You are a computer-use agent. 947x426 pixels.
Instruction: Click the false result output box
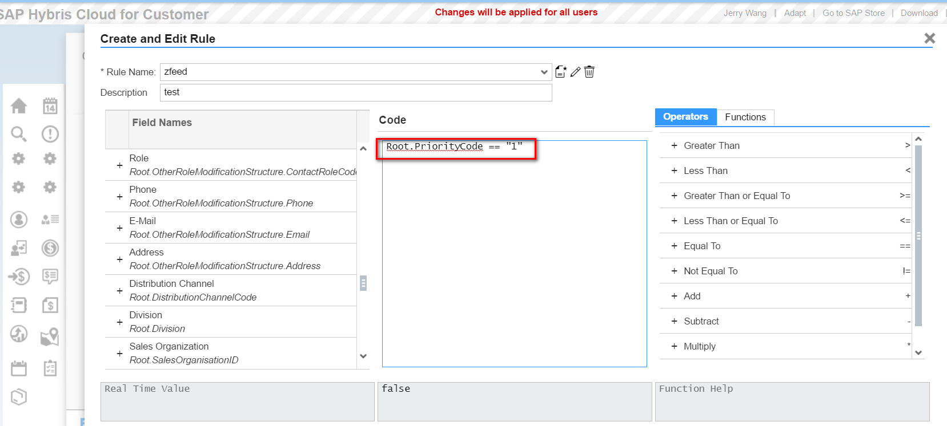click(x=515, y=401)
